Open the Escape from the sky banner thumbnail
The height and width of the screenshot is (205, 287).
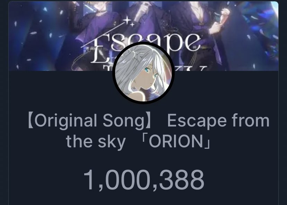tap(143, 36)
